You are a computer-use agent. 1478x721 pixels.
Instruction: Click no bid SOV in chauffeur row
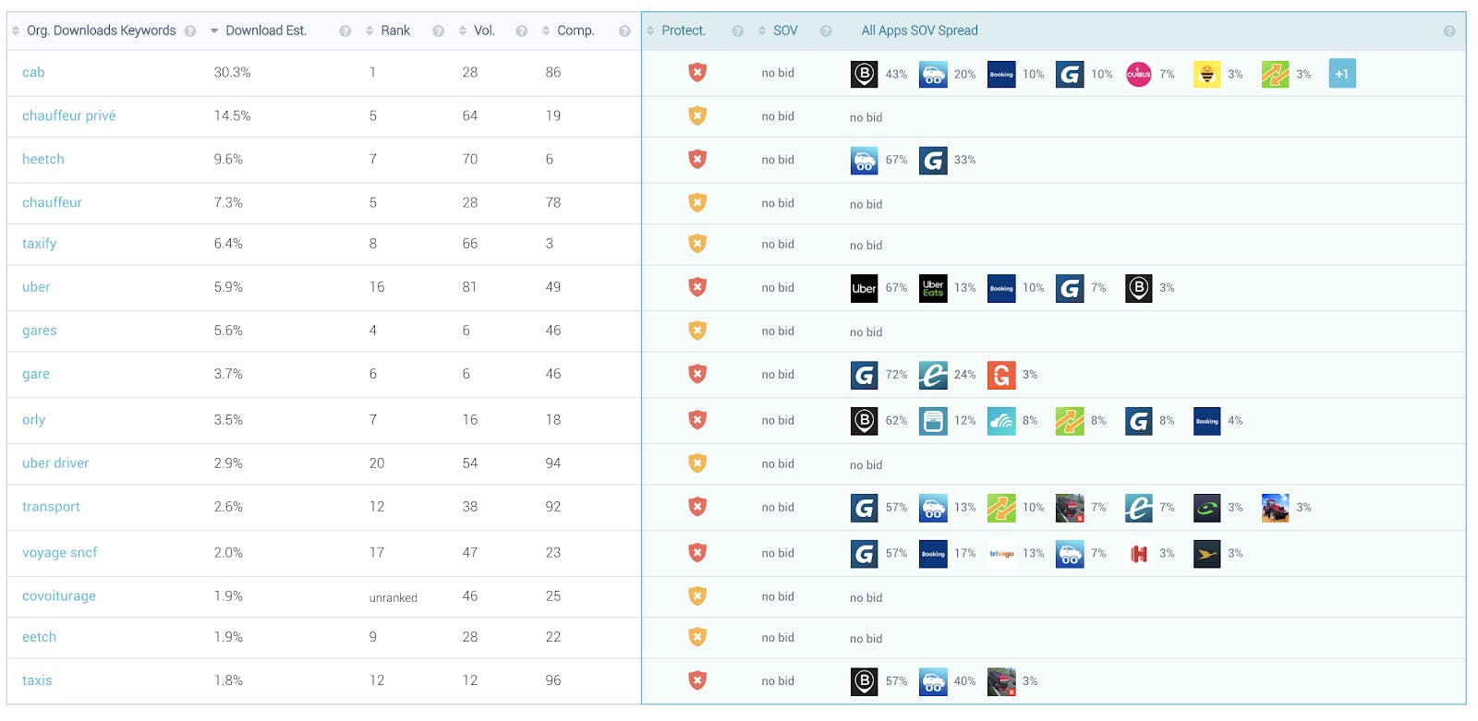[778, 203]
